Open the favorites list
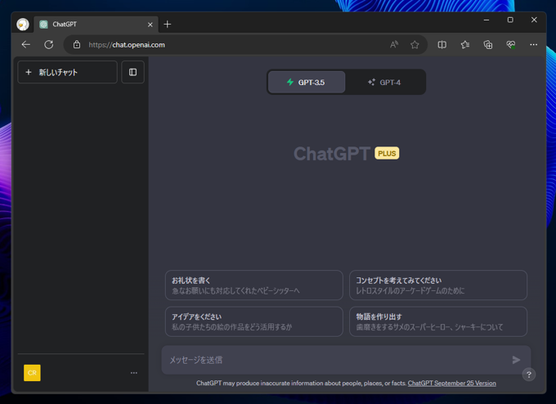556x404 pixels. (465, 45)
